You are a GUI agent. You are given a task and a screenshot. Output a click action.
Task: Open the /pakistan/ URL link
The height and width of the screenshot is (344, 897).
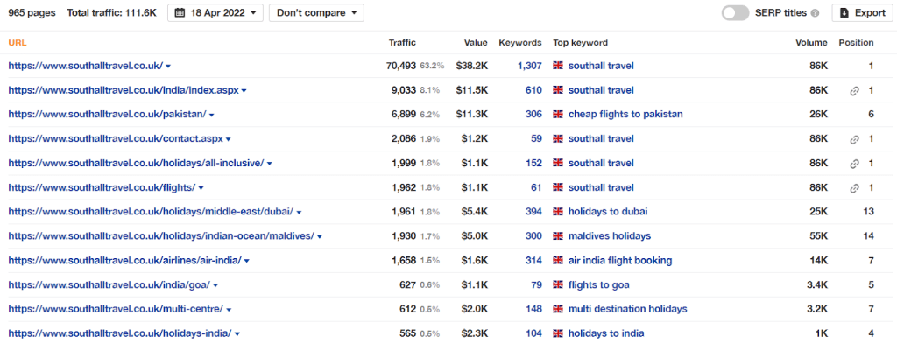click(107, 115)
